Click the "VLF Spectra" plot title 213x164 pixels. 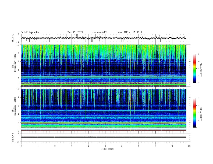click(x=30, y=32)
